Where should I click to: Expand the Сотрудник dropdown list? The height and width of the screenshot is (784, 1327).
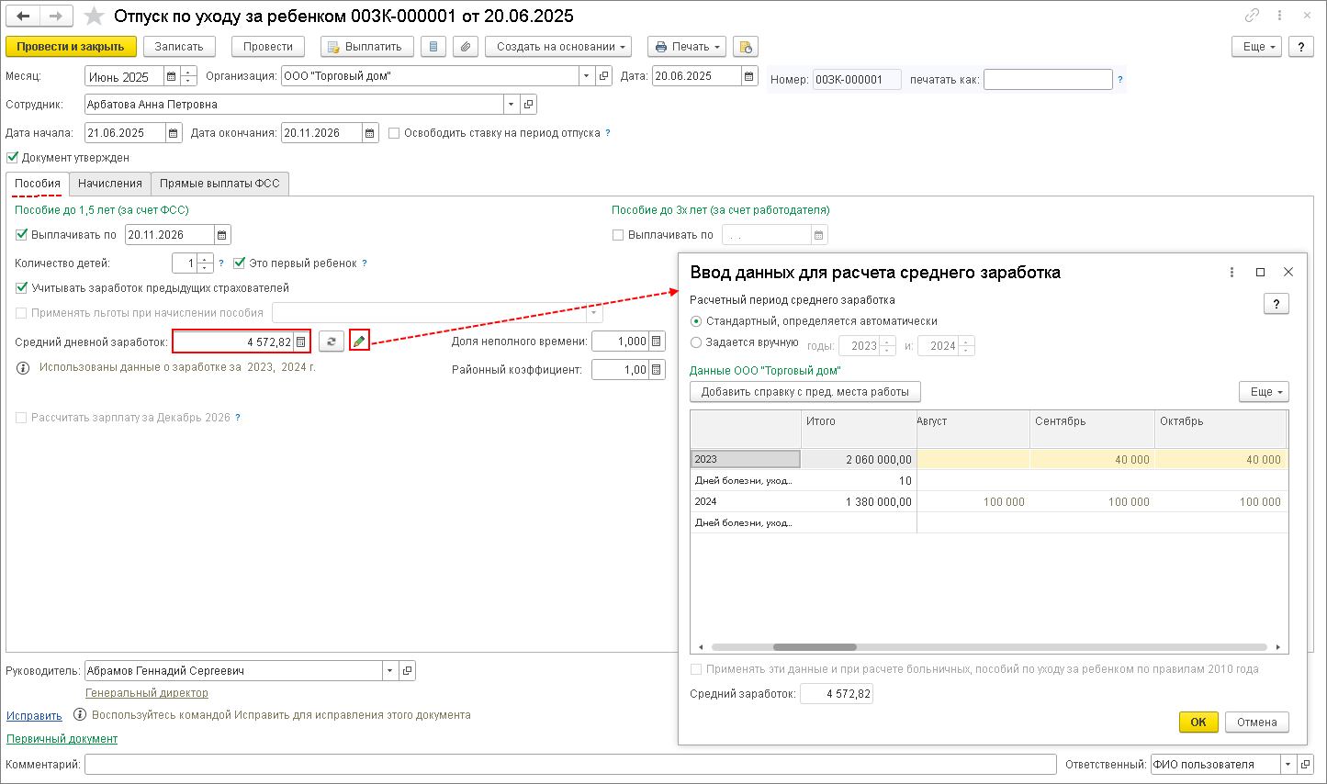[x=512, y=105]
